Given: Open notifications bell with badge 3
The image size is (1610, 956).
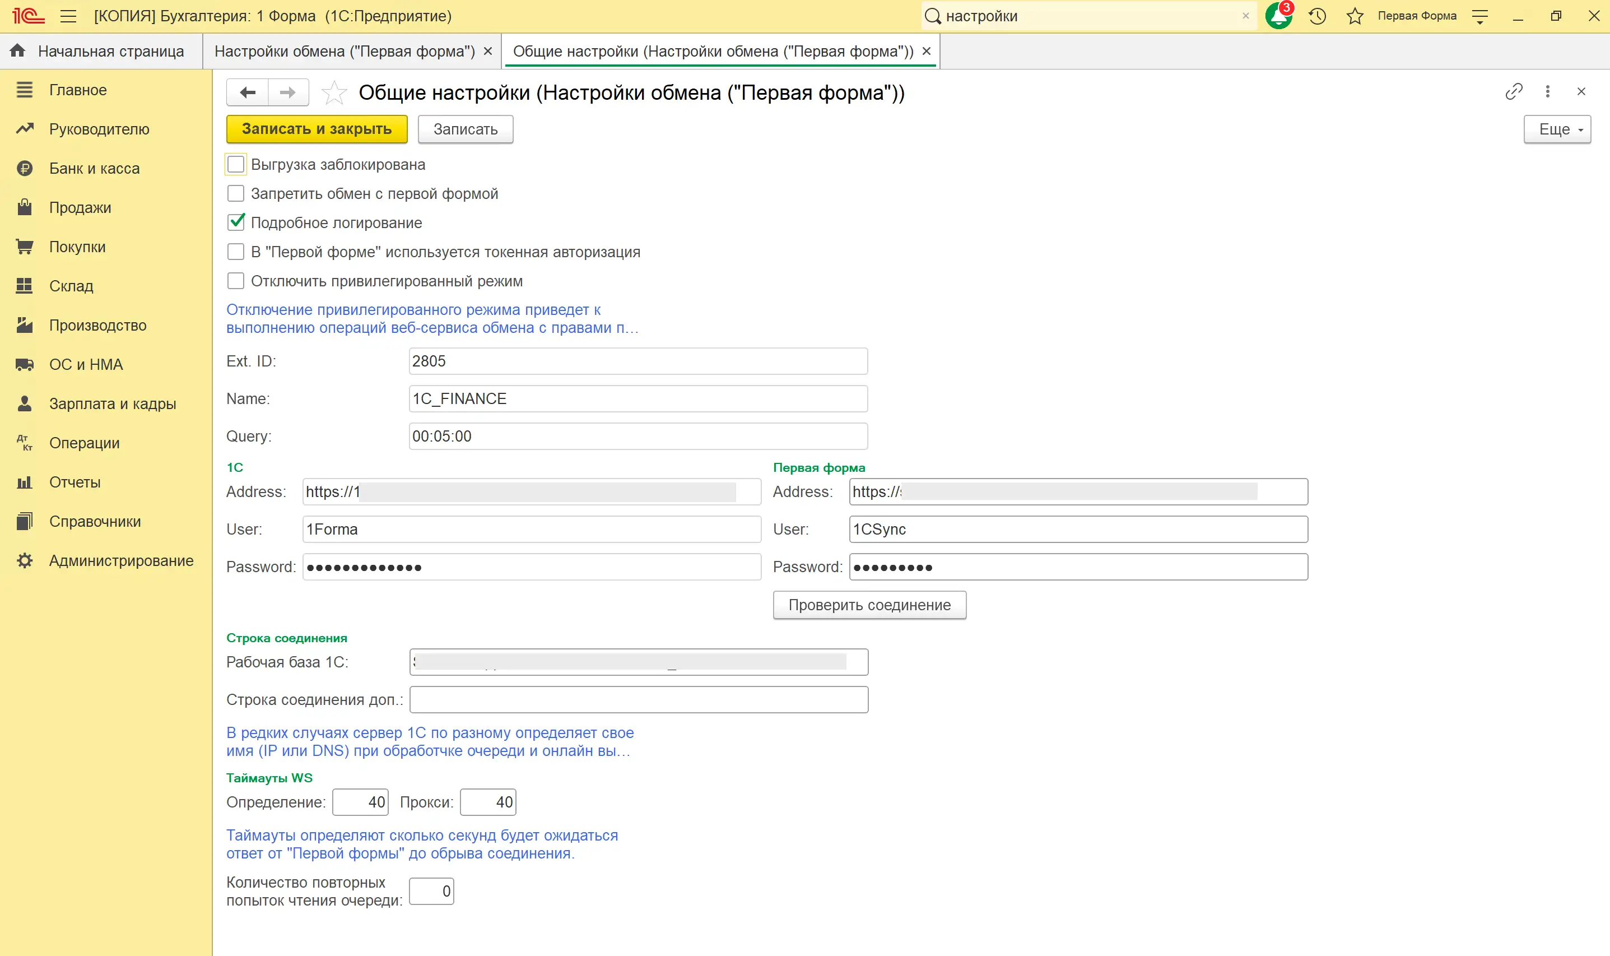Looking at the screenshot, I should click(x=1279, y=16).
